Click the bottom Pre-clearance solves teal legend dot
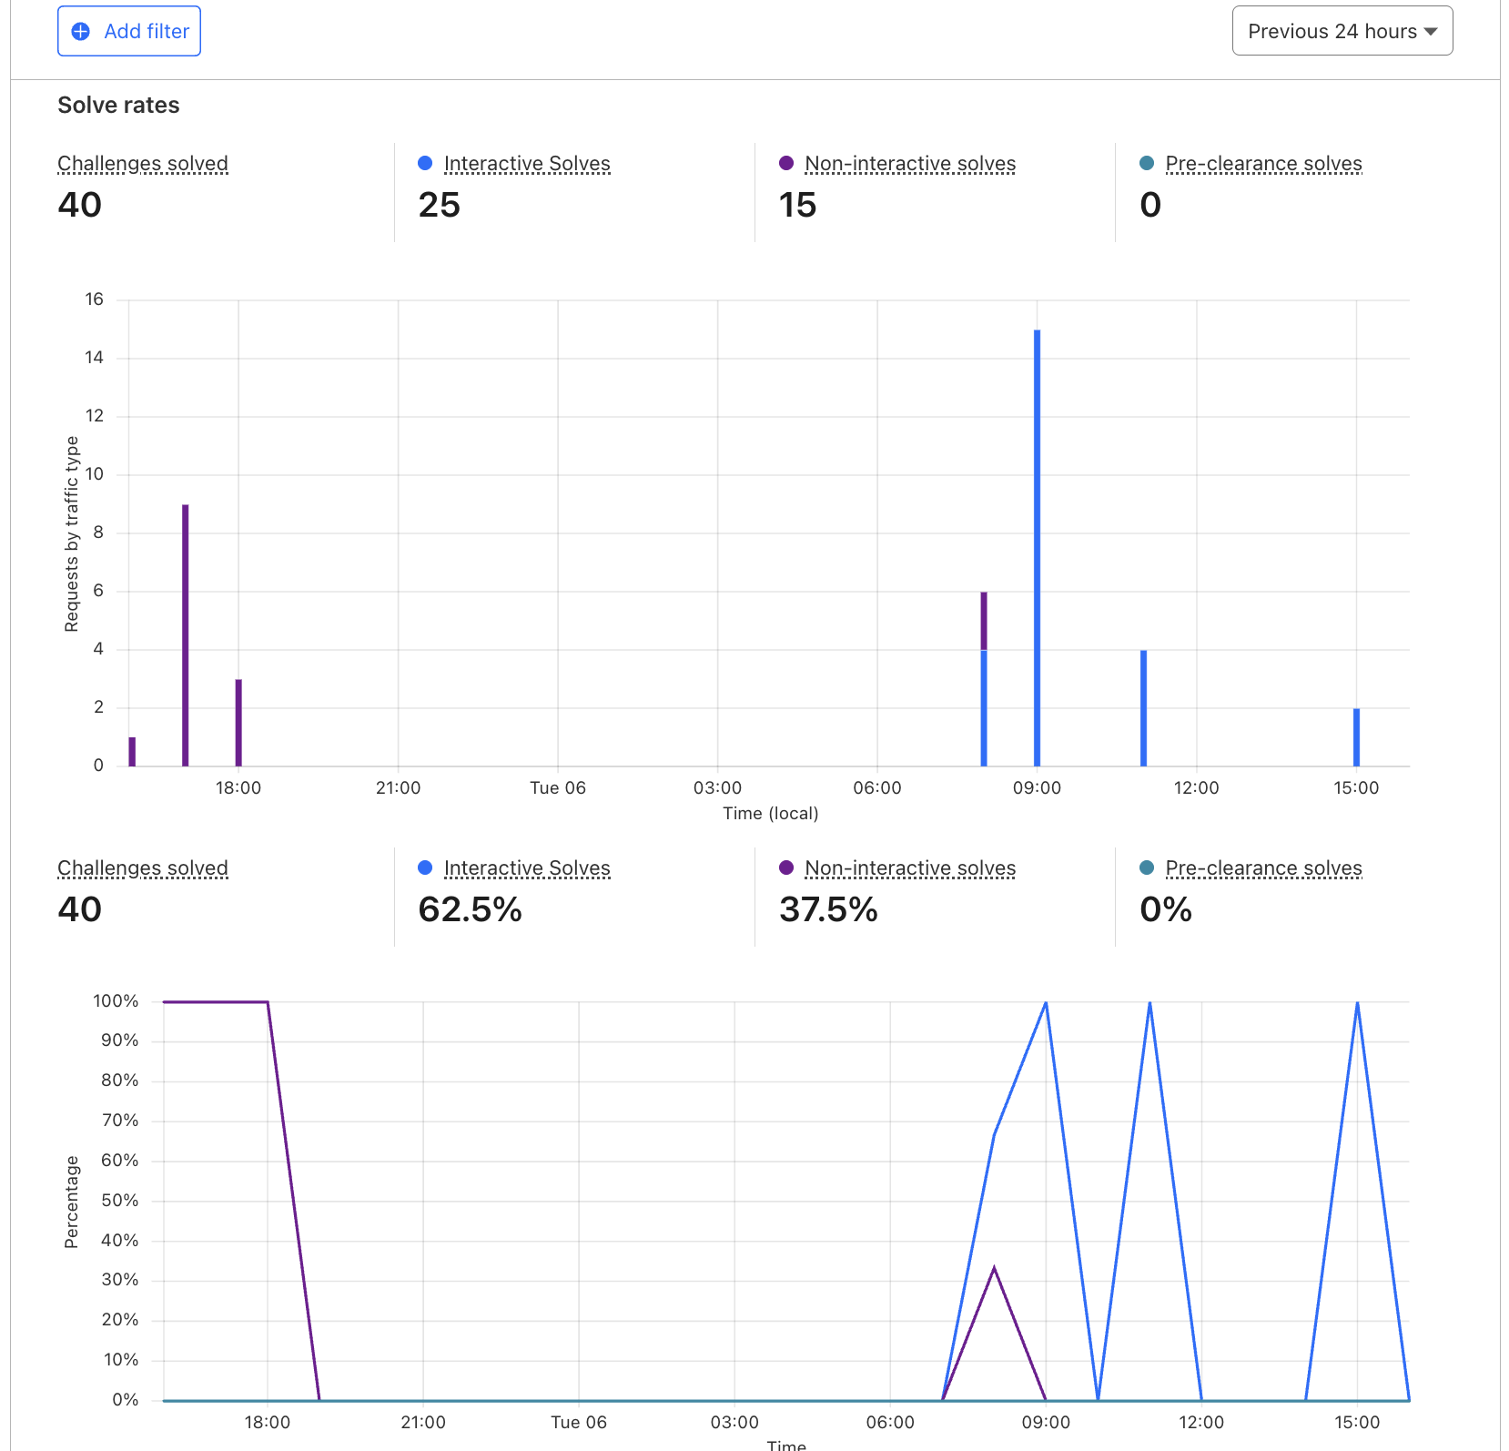1509x1451 pixels. [1147, 868]
